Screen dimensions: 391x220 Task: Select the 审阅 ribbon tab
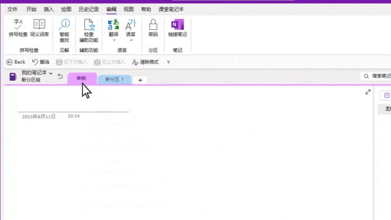pyautogui.click(x=111, y=10)
